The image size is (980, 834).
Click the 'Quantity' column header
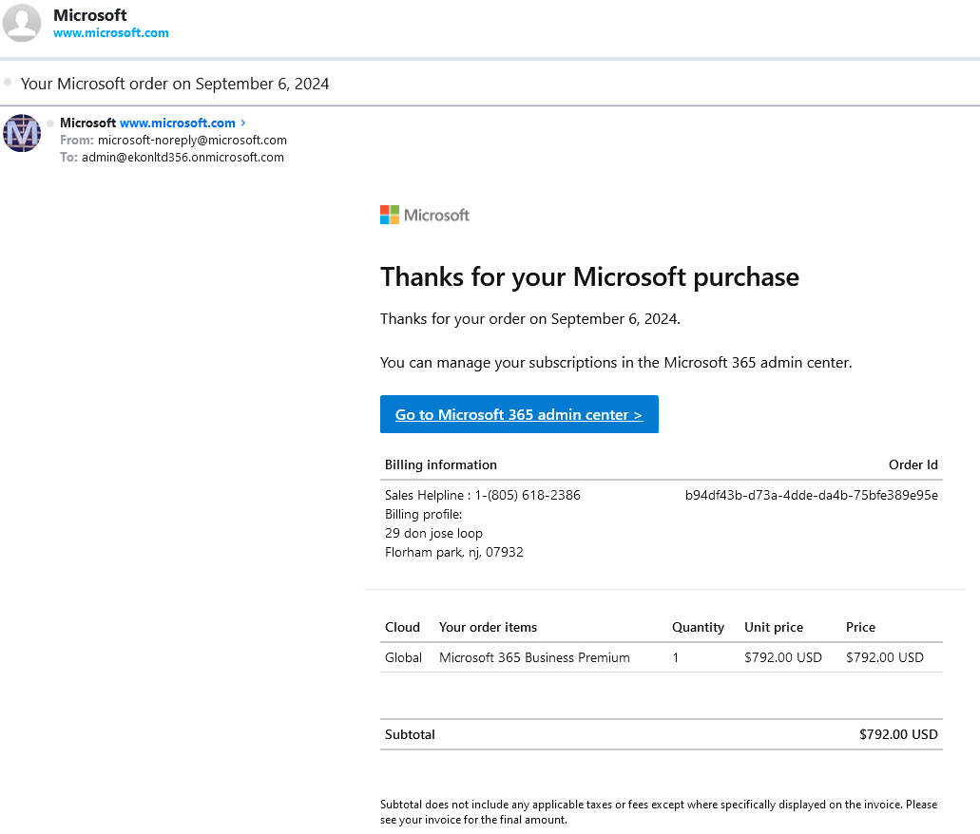698,627
